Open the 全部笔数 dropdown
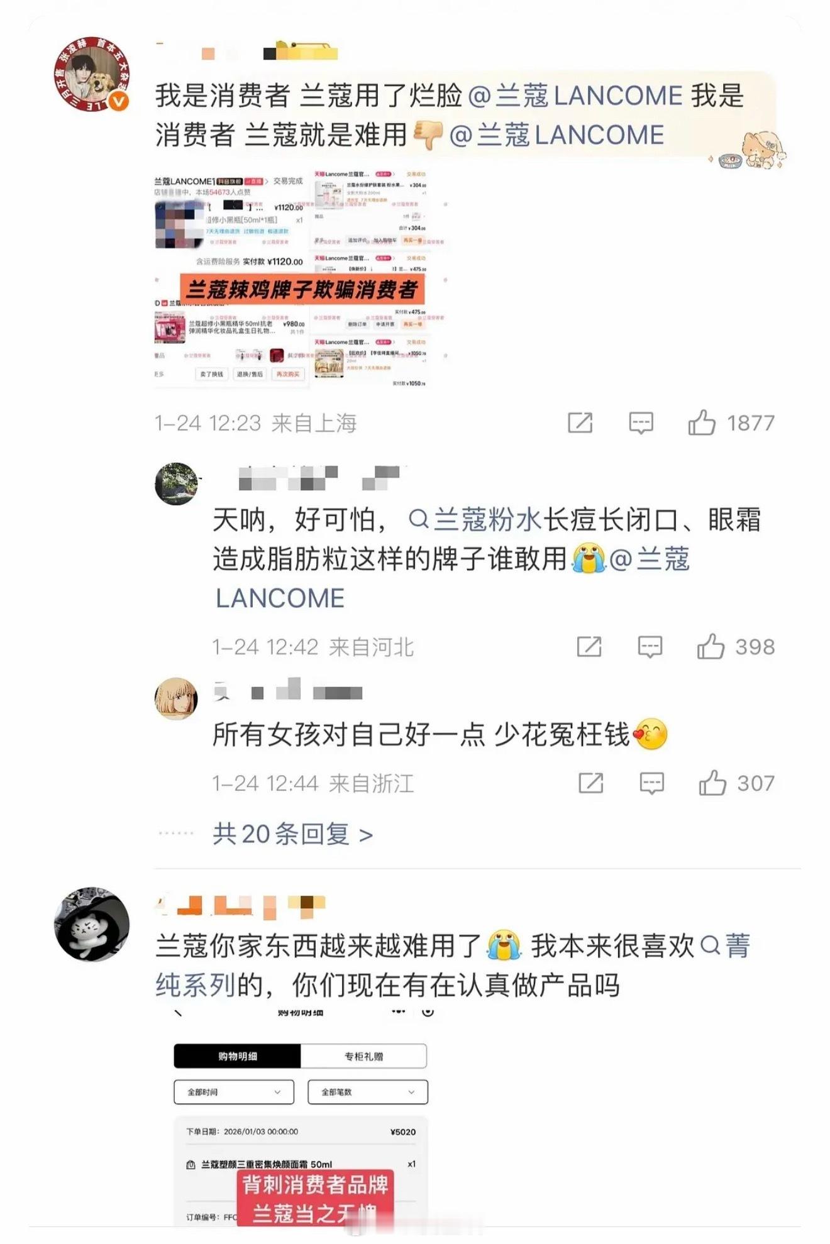Image resolution: width=830 pixels, height=1244 pixels. tap(368, 1092)
